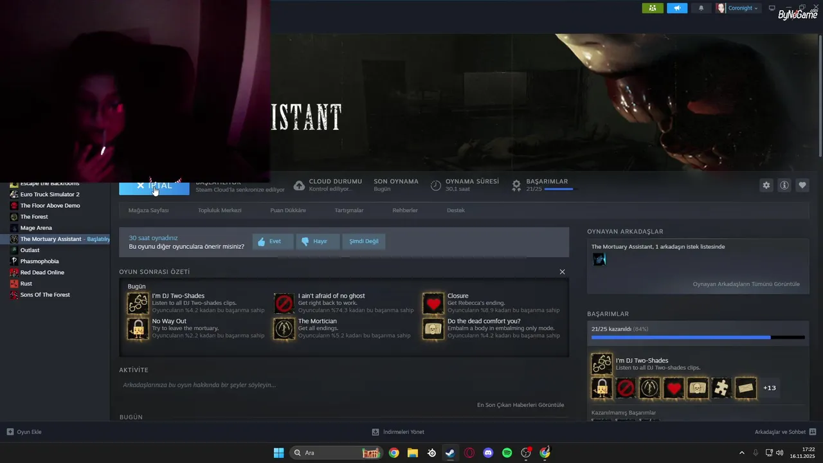Open the Puan Dükkânı tab
823x463 pixels.
tap(288, 210)
